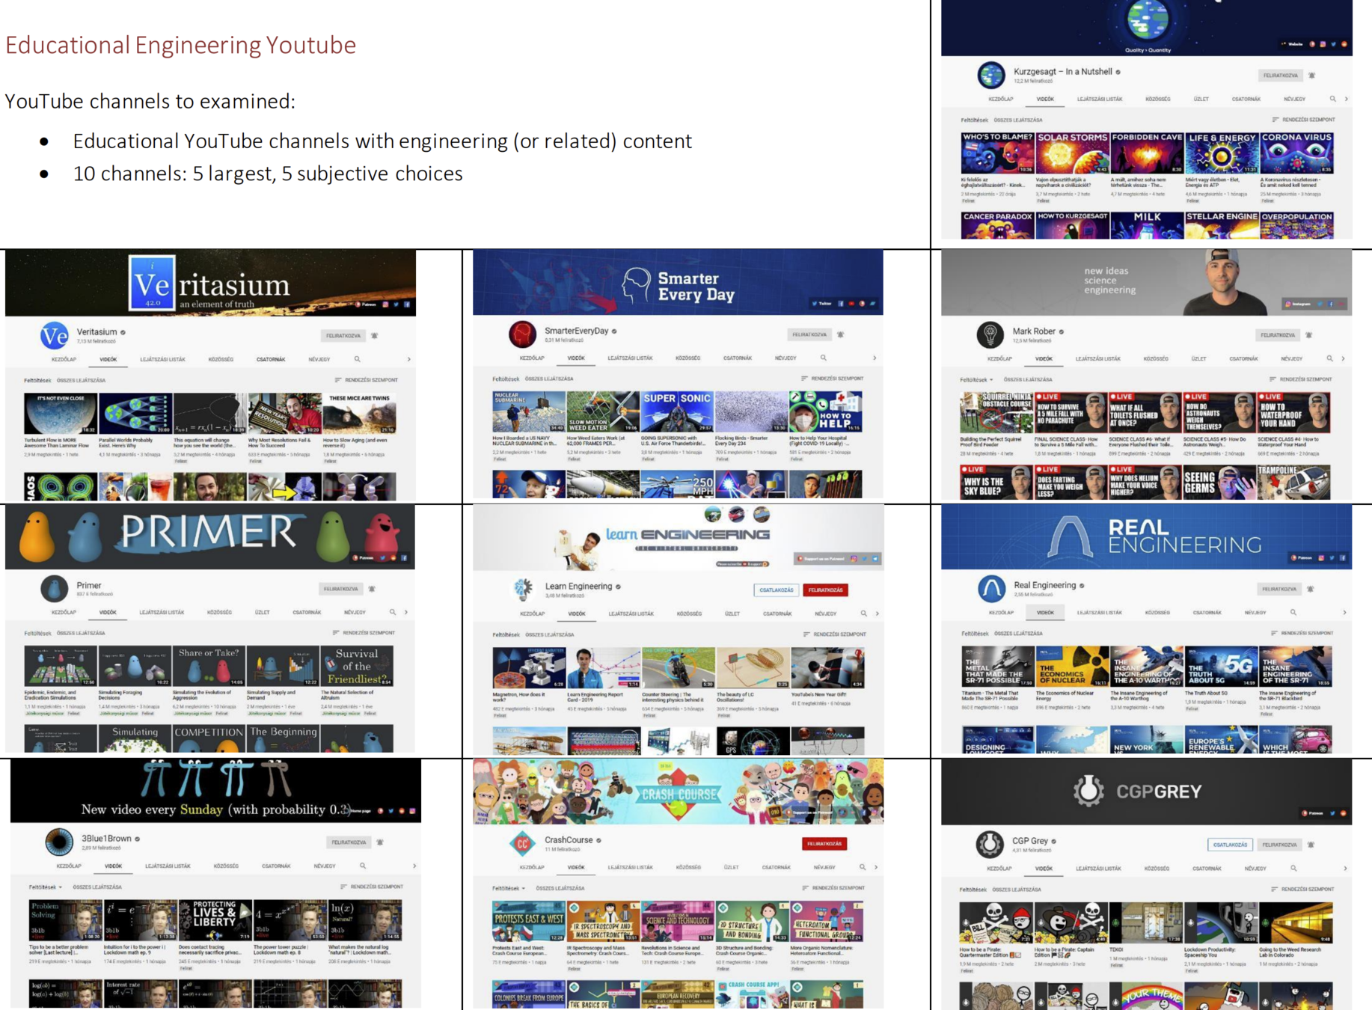The image size is (1372, 1010).
Task: Click the CGP Grey gear avatar
Action: pos(990,844)
